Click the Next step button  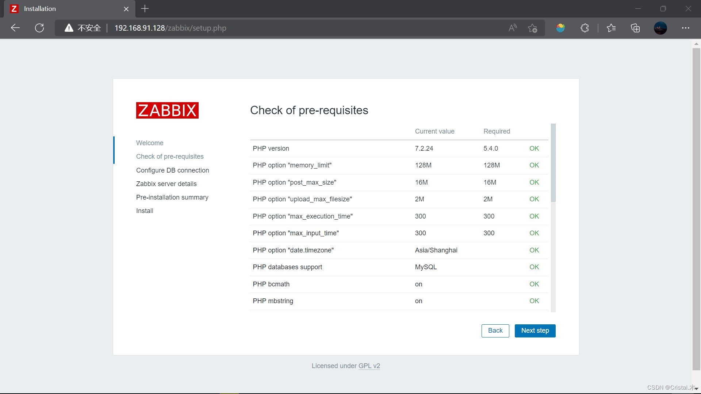(535, 331)
